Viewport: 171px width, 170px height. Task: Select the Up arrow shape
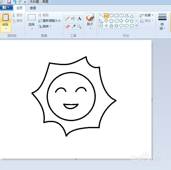coord(132,21)
